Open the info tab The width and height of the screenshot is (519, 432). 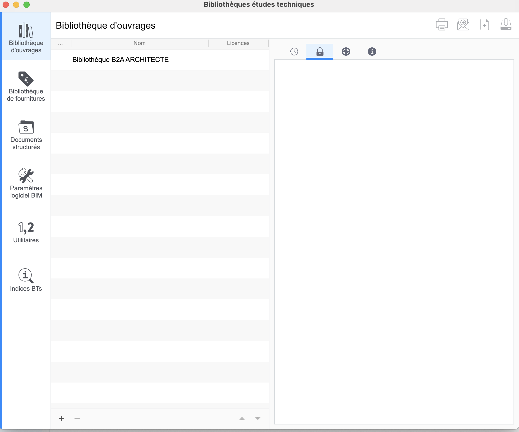coord(372,52)
